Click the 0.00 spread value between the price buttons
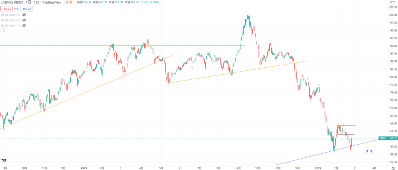The image size is (398, 170). click(x=16, y=9)
